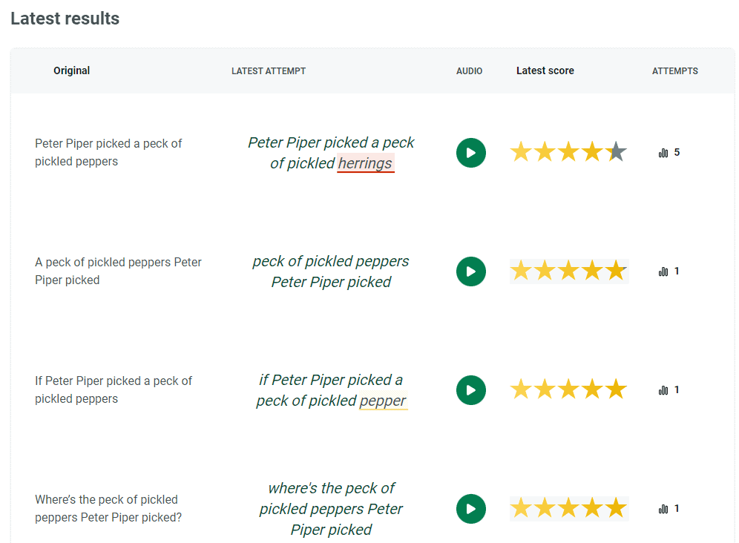
Task: Click the Latest Attempt column header
Action: coord(269,71)
